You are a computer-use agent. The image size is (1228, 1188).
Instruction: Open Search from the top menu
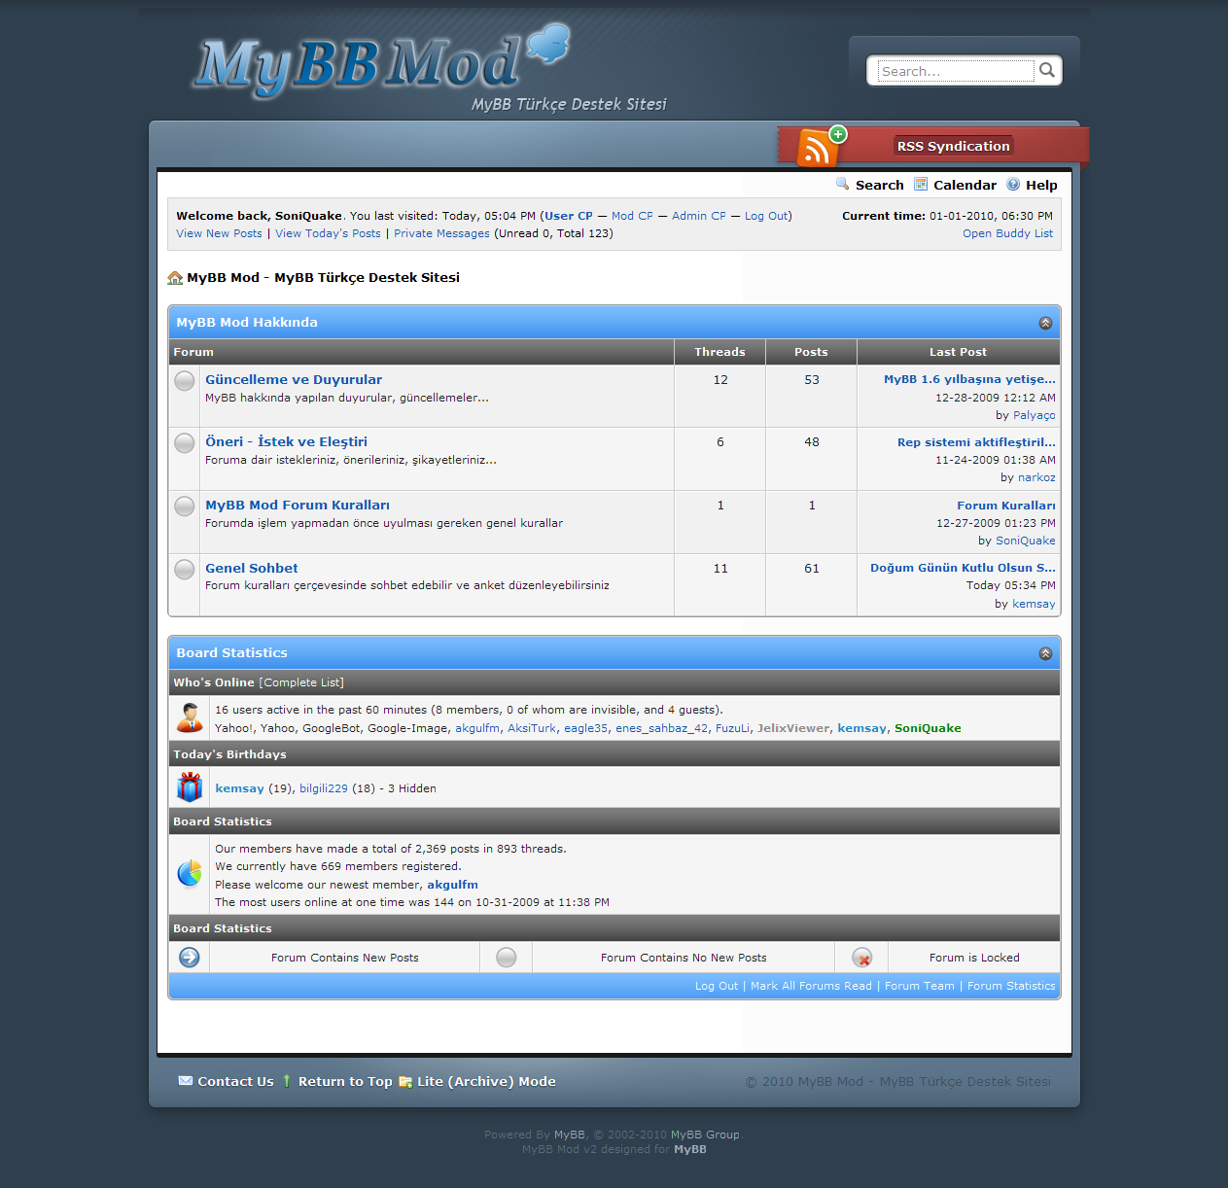879,185
